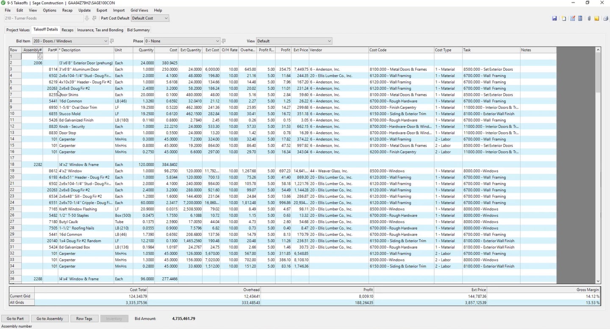Viewport: 610px width, 329px height.
Task: Click the yellow sticky note icon
Action: point(597,18)
